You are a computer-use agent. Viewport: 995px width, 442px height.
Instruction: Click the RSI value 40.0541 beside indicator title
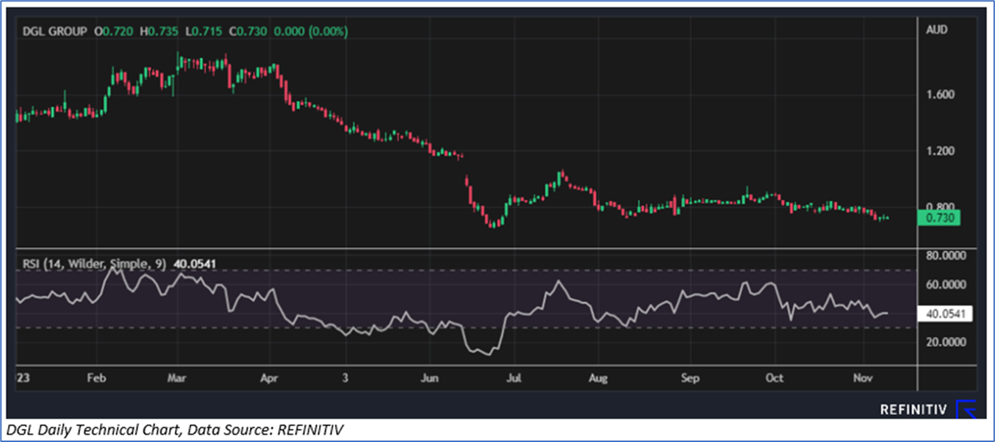[x=195, y=263]
